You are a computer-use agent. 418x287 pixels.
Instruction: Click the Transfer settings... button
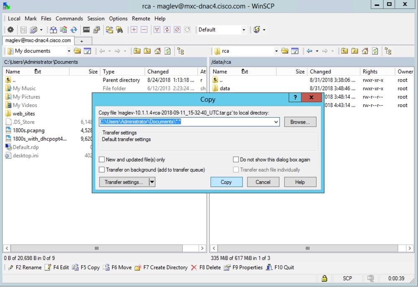tap(124, 182)
